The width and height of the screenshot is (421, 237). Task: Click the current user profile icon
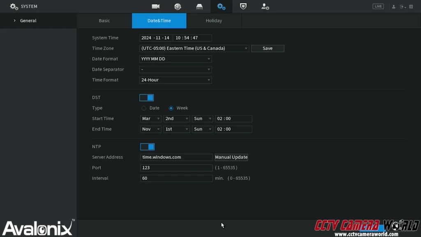393,7
